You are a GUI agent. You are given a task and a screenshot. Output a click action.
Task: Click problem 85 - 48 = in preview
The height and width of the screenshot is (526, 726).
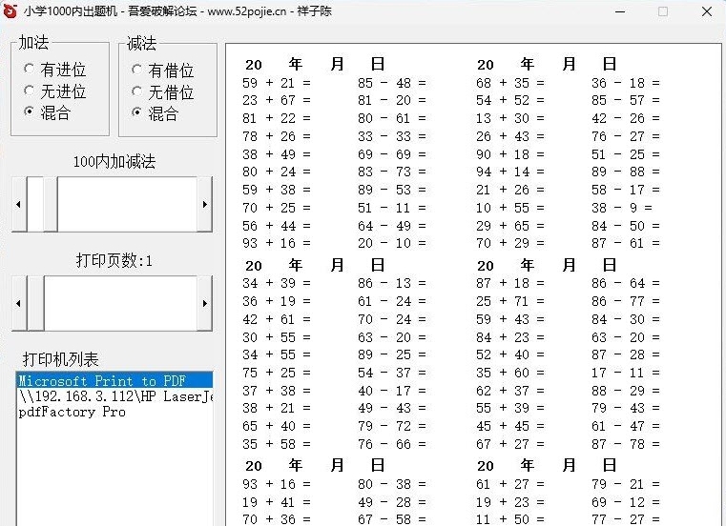(392, 83)
